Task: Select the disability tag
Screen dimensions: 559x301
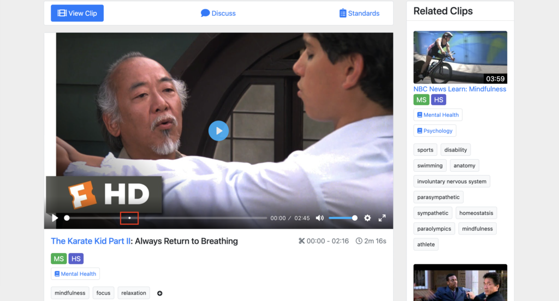Action: pos(456,150)
